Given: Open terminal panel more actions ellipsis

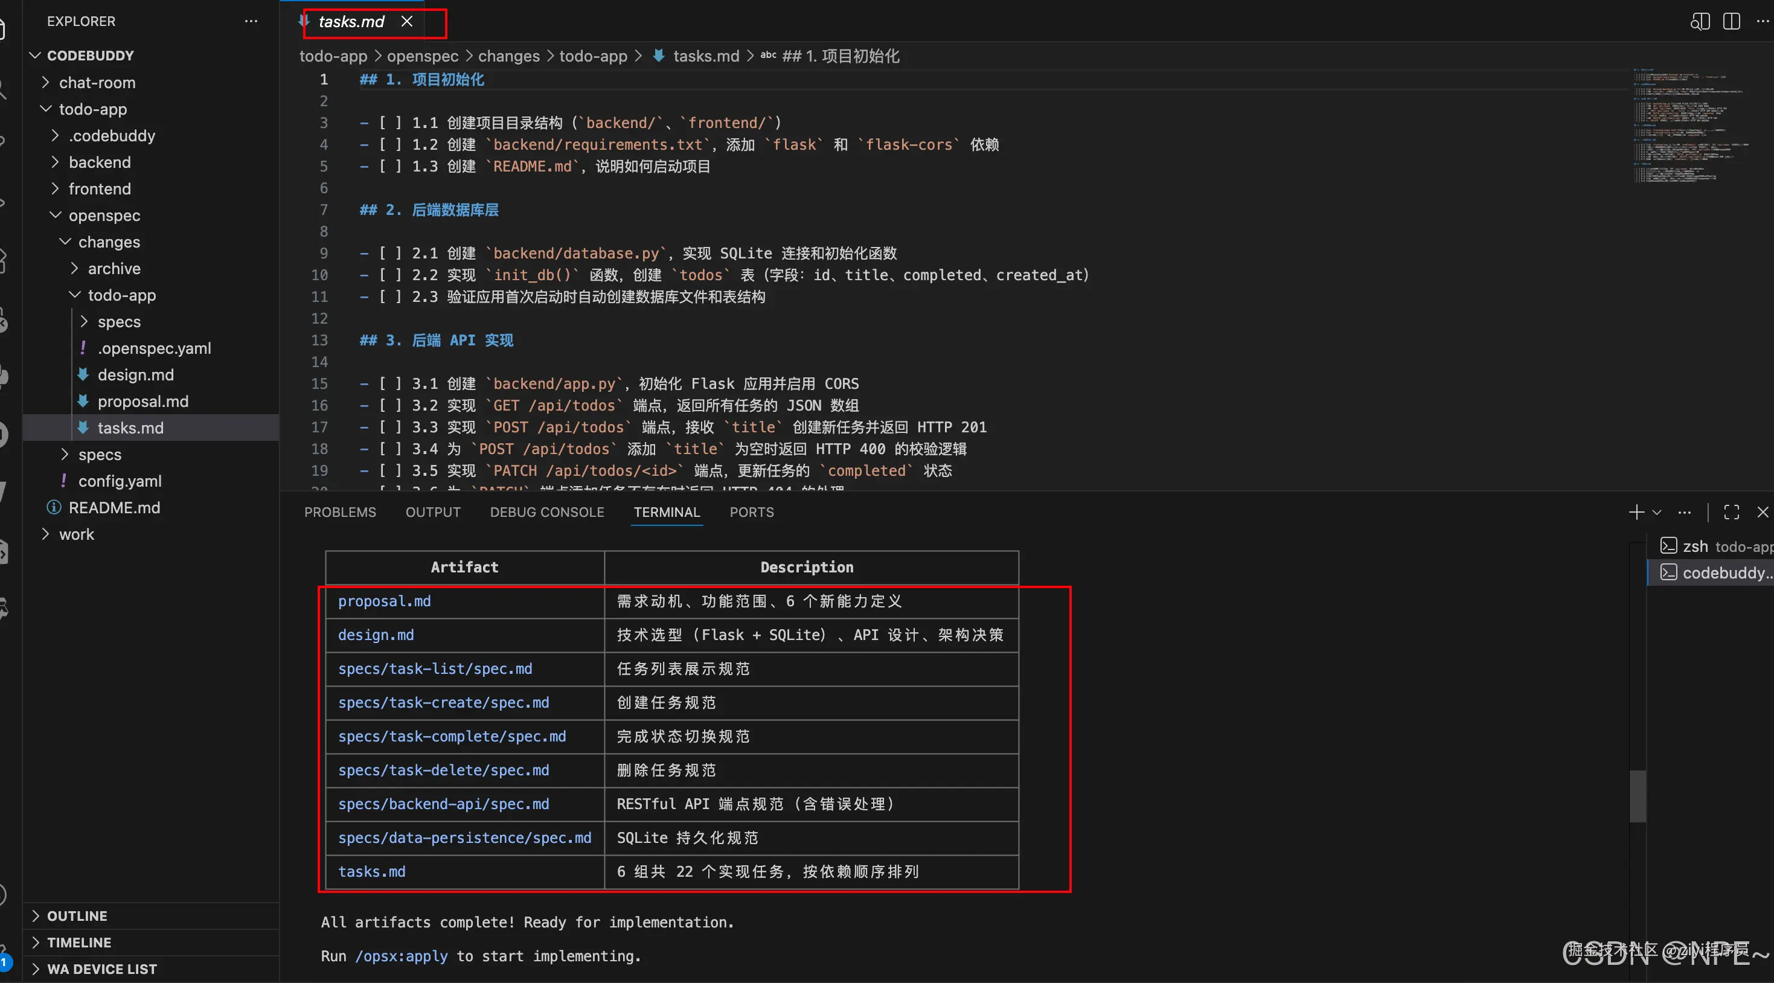Looking at the screenshot, I should (x=1685, y=513).
